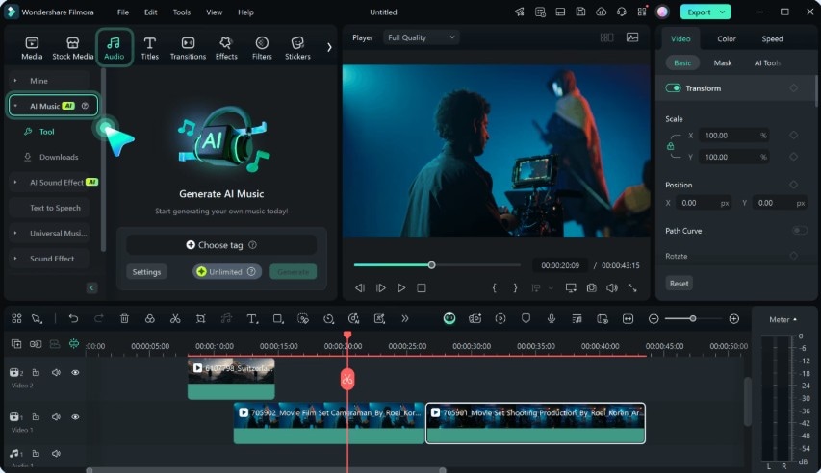Click the Undo arrow in timeline toolbar

73,318
